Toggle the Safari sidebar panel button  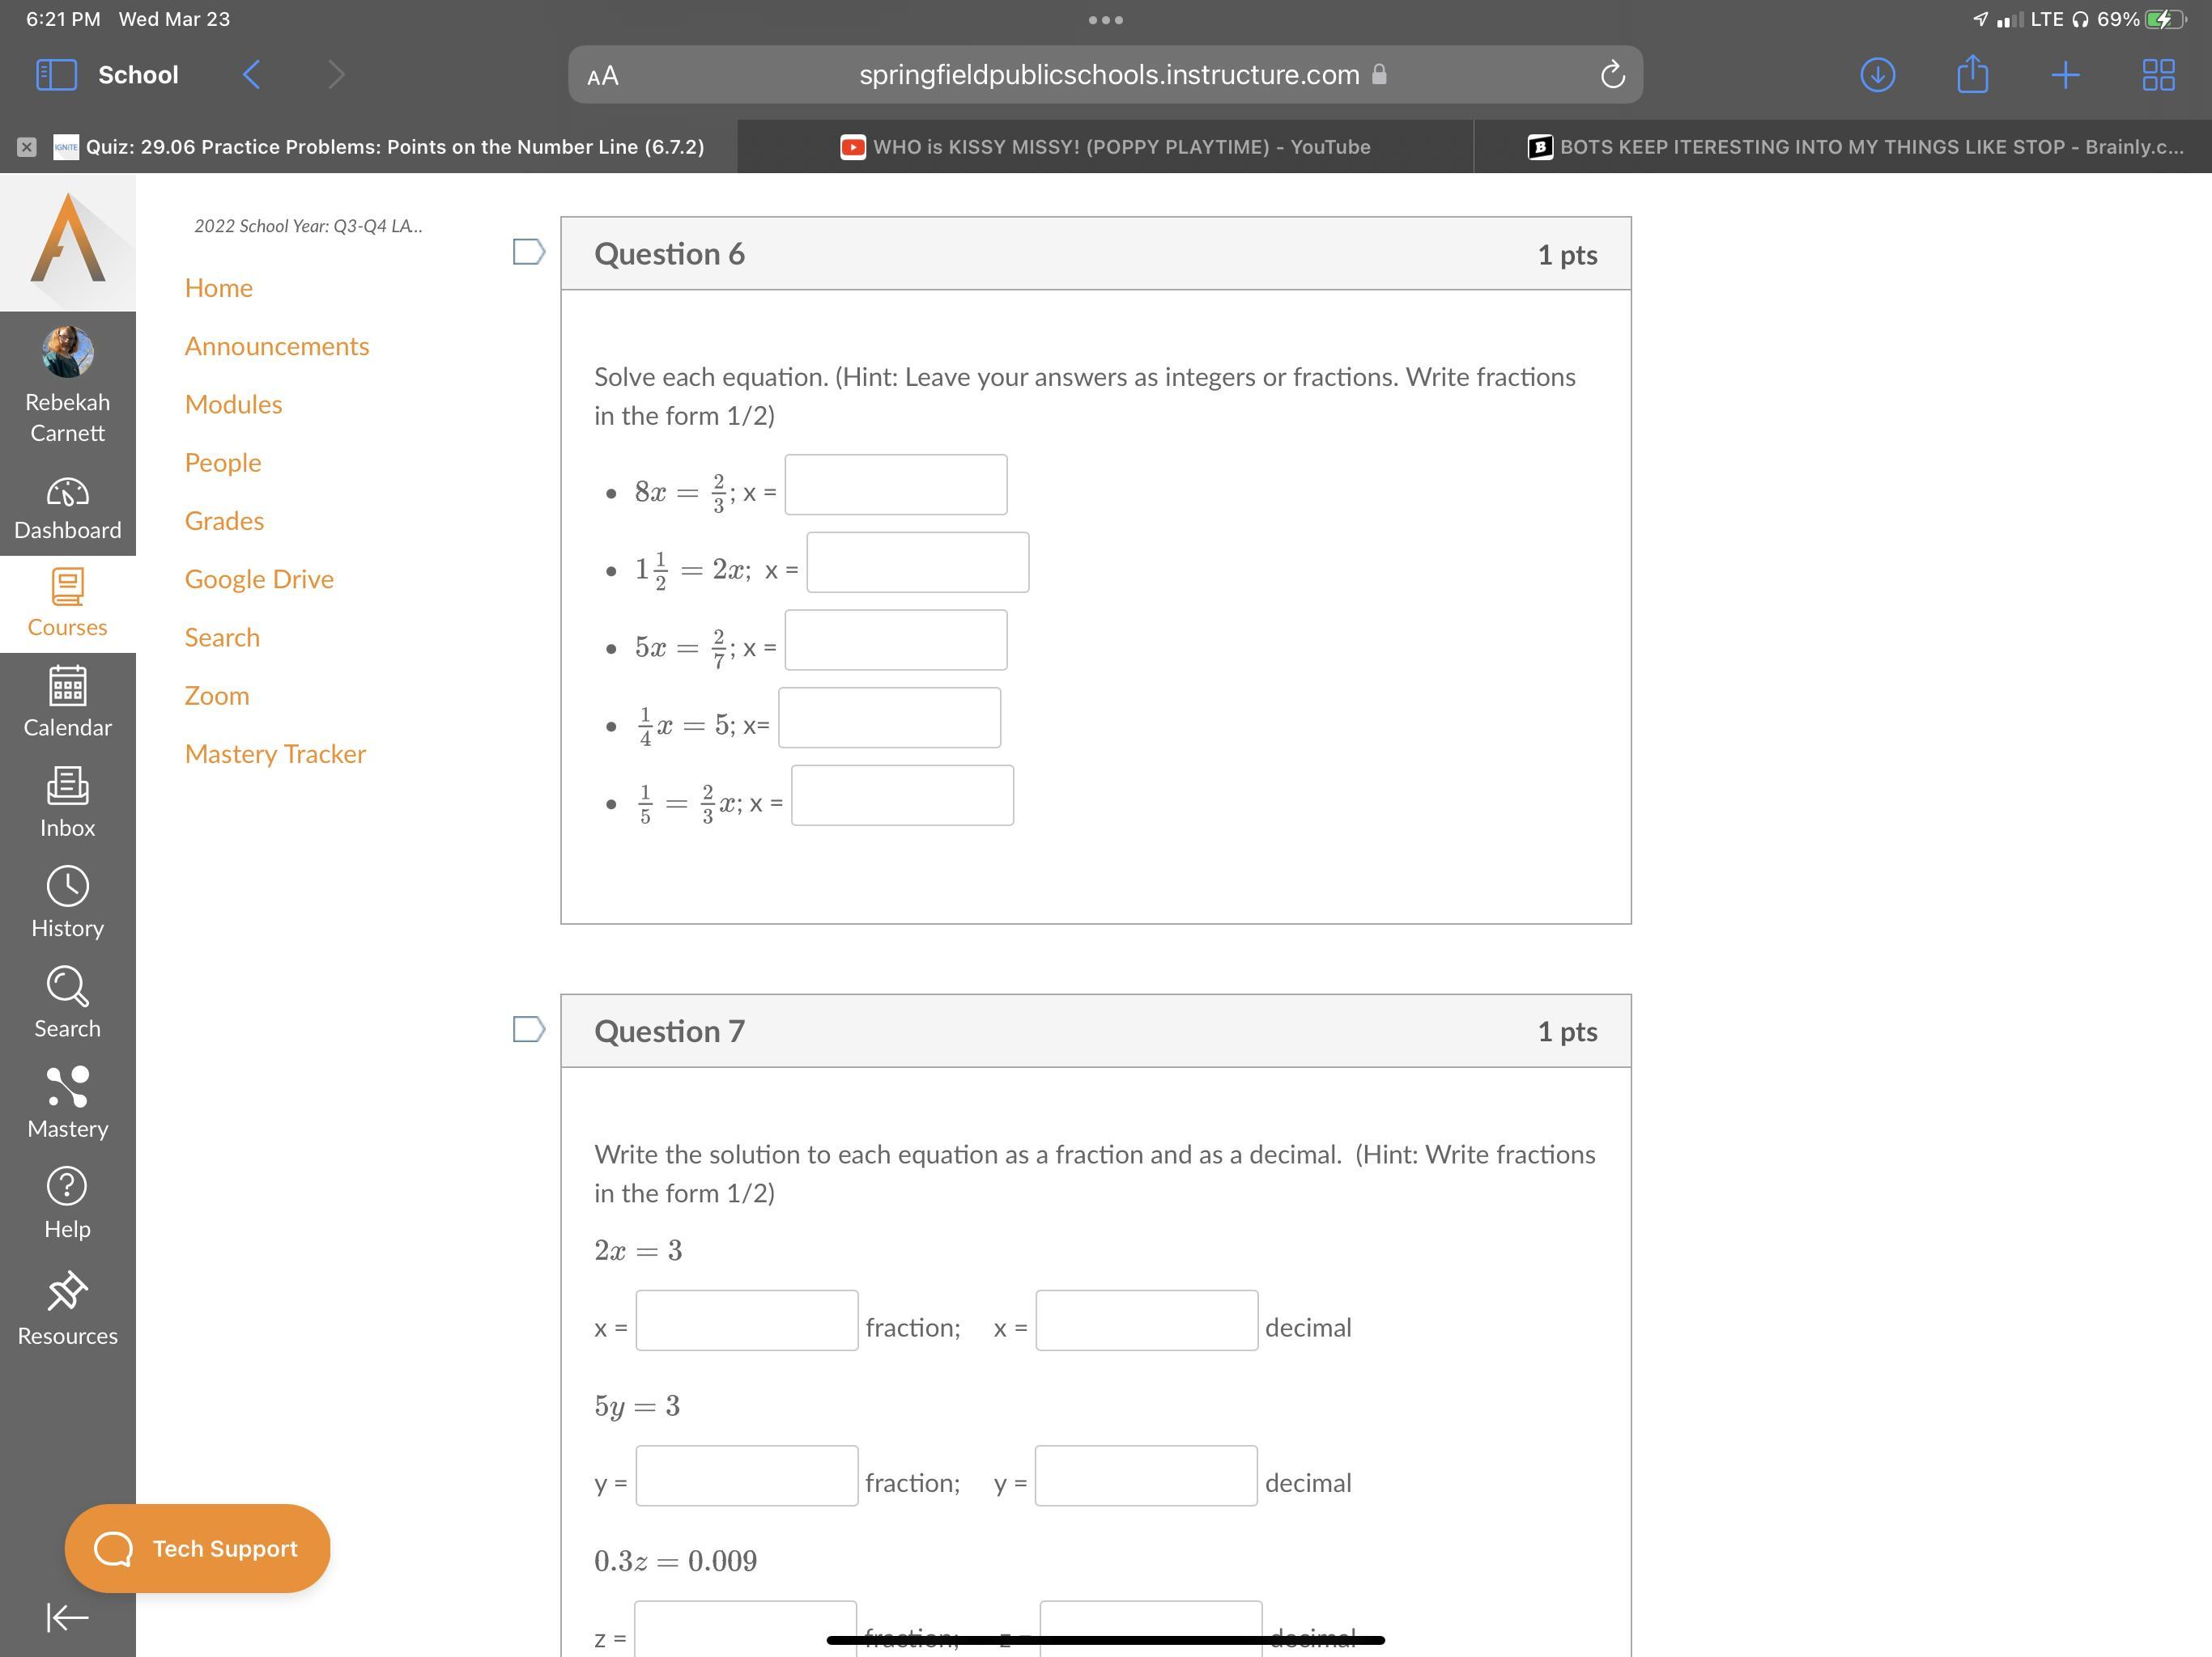(x=56, y=75)
